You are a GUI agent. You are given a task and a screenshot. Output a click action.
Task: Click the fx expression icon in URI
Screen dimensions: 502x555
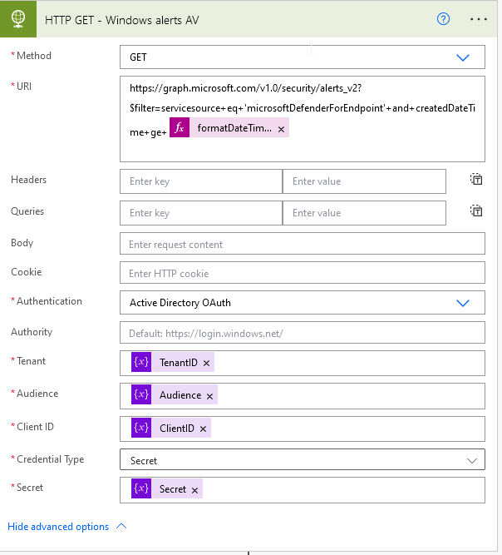(x=180, y=127)
